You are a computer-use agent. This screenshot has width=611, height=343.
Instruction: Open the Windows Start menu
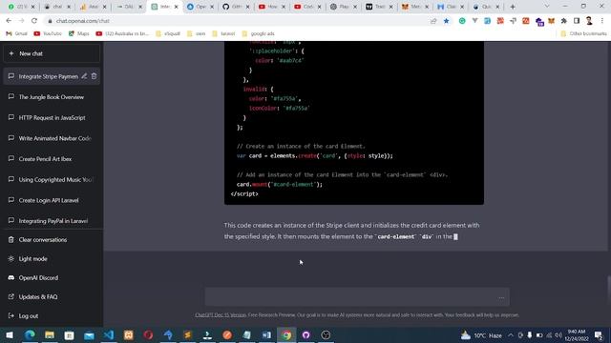pyautogui.click(x=10, y=334)
